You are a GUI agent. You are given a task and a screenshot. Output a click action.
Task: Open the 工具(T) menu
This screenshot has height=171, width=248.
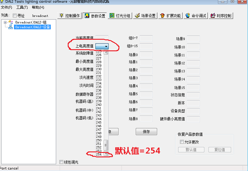(x=22, y=7)
